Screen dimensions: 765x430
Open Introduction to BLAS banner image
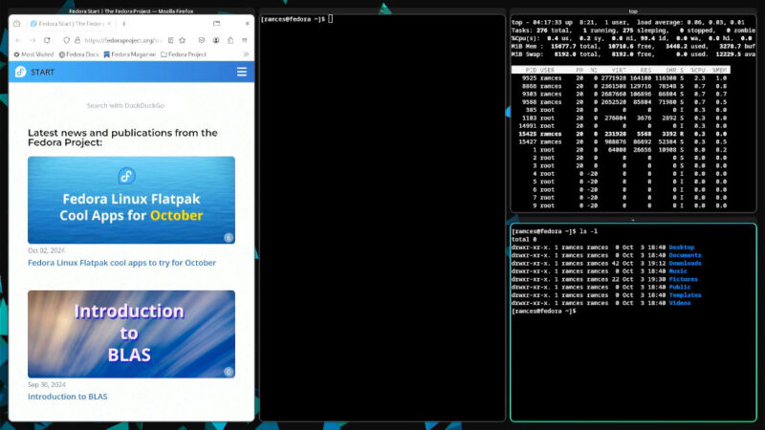click(x=131, y=333)
